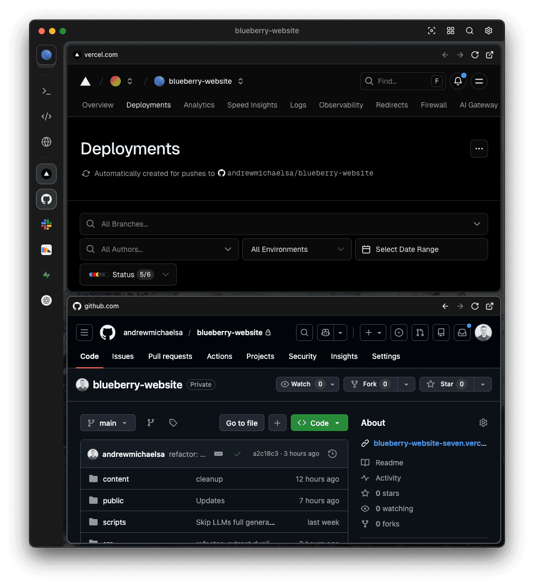Image resolution: width=534 pixels, height=586 pixels.
Task: Expand the All Environments dropdown
Action: 297,249
